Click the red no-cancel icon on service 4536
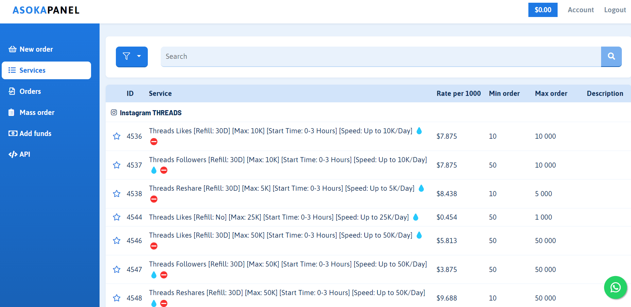The image size is (631, 307). click(154, 142)
